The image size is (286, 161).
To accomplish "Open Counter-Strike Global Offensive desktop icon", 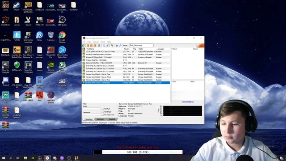I will (x=17, y=52).
